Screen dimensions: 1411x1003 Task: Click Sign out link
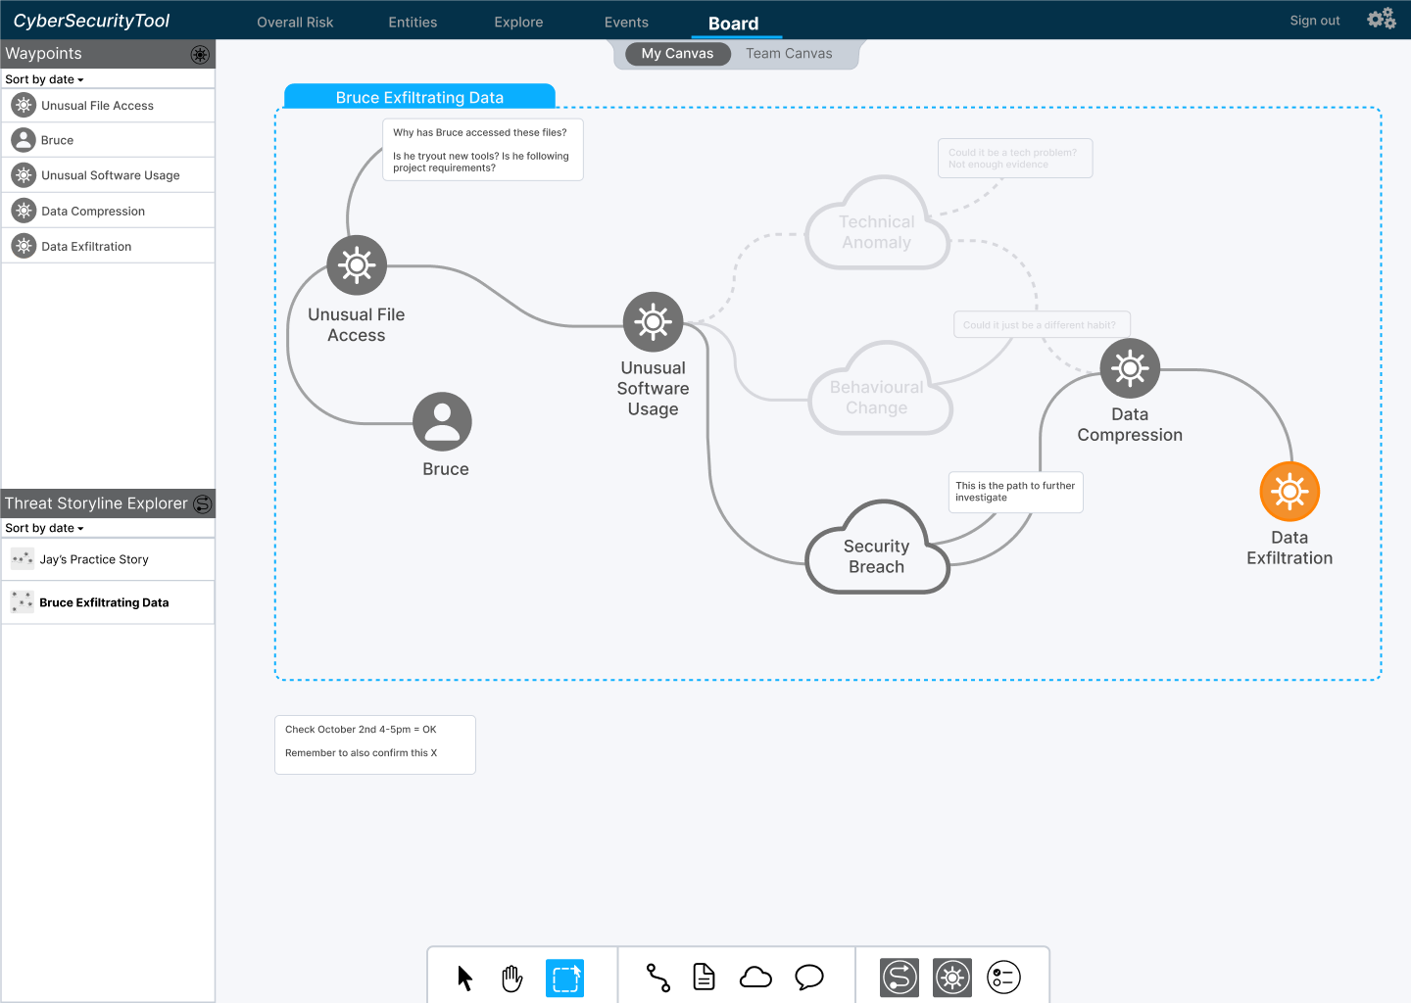pyautogui.click(x=1314, y=21)
